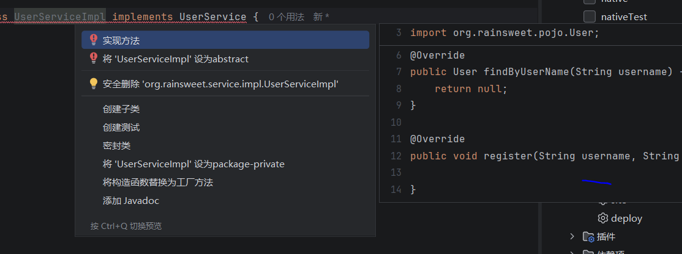Click the partially hidden gear icon above deploy

point(602,201)
